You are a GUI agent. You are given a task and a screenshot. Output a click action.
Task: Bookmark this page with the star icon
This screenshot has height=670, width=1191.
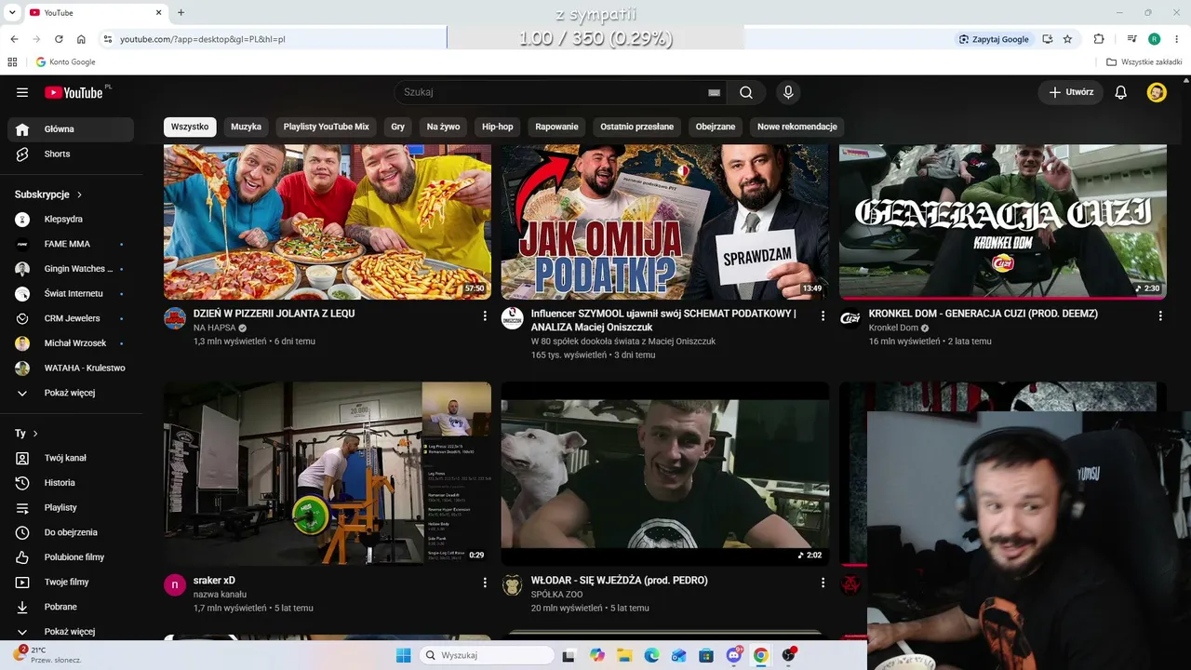coord(1067,39)
